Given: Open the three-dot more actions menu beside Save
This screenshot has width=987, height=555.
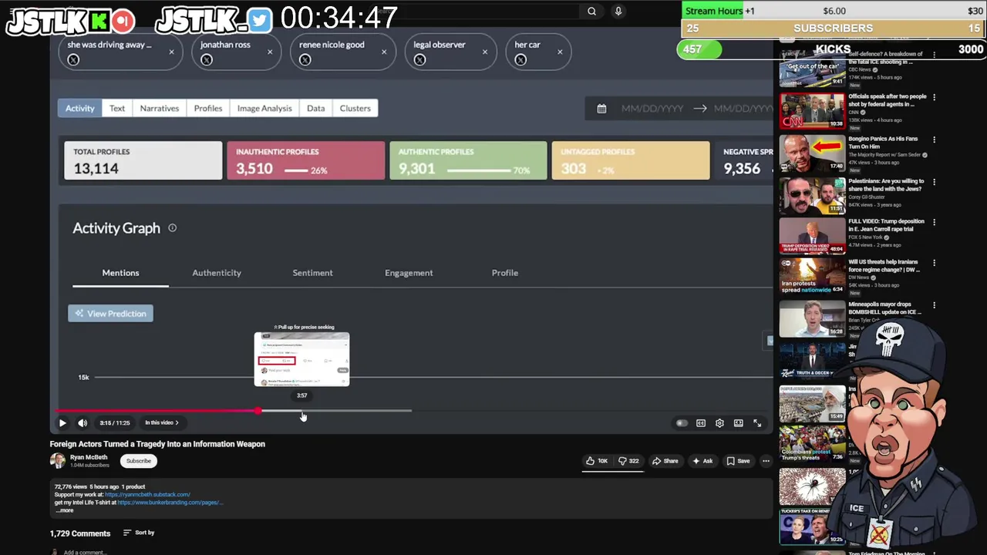Looking at the screenshot, I should (766, 461).
